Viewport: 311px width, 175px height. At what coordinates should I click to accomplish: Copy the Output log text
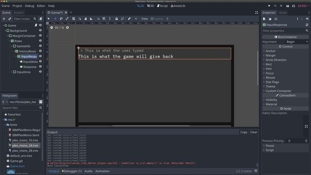(243, 132)
